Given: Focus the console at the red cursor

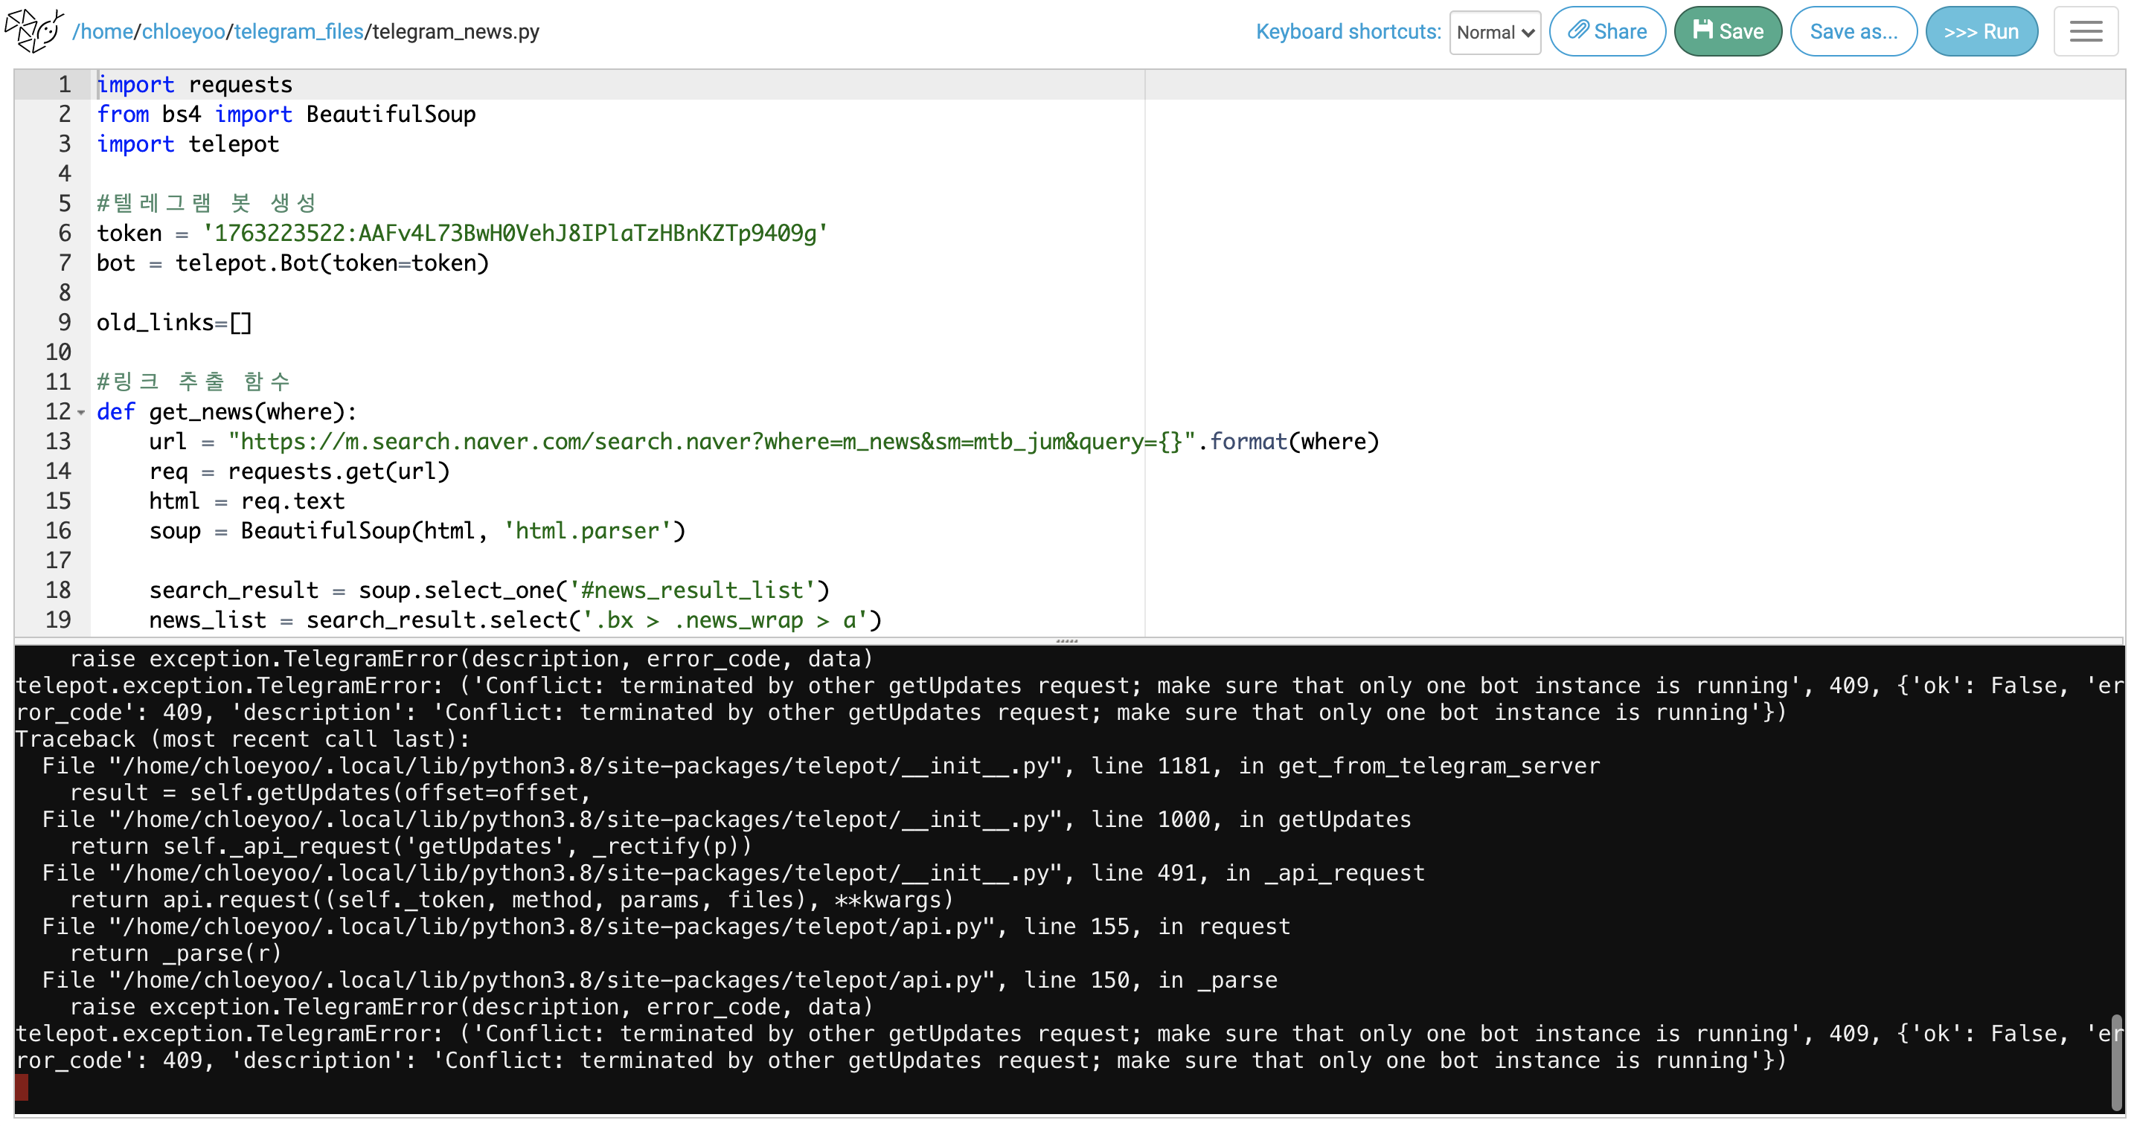Looking at the screenshot, I should click(x=22, y=1086).
